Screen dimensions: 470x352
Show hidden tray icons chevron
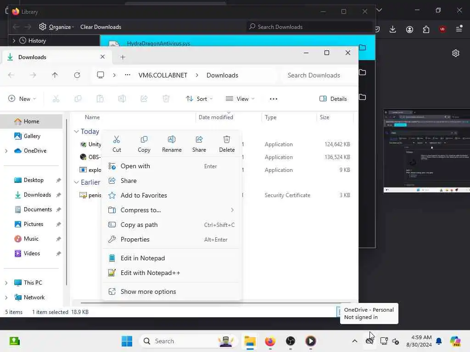(355, 341)
